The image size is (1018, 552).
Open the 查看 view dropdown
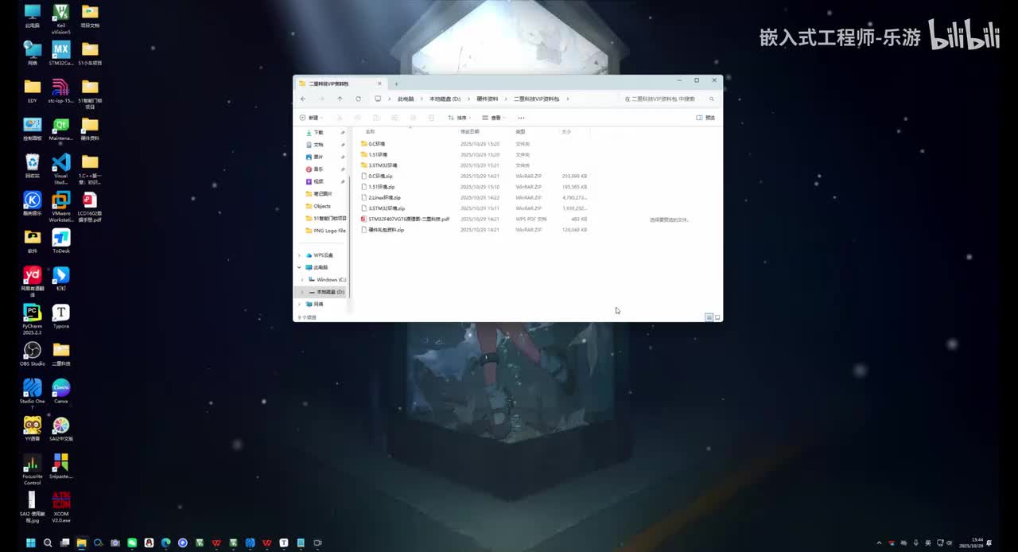(494, 118)
